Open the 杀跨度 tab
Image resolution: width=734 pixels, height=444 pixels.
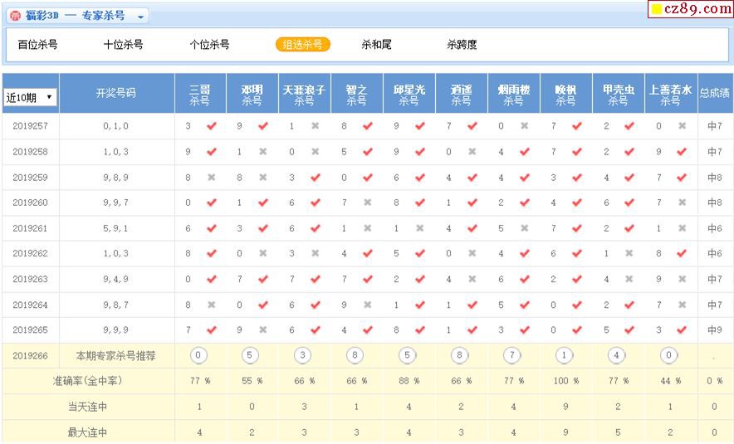point(462,45)
